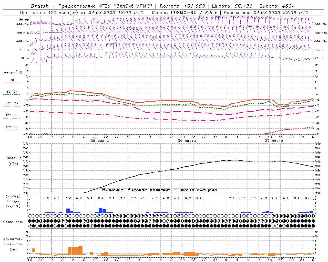The height and width of the screenshot is (262, 328).
Task: Click the "Ветер" wind panel label
Action: [24, 19]
